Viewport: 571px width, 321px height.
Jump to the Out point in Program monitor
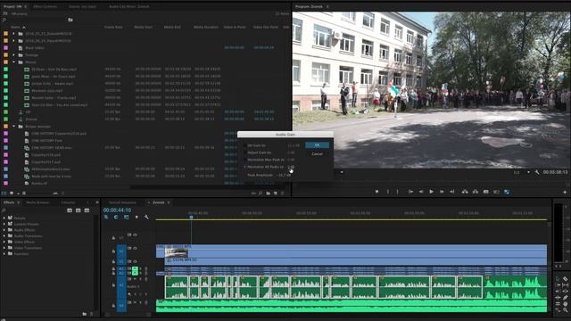click(452, 192)
